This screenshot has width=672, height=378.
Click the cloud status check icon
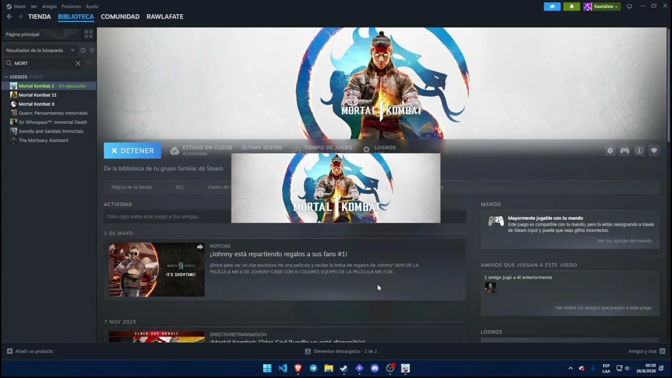[174, 151]
